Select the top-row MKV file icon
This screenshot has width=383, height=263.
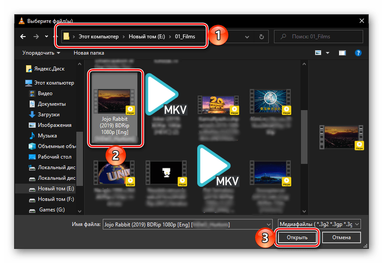click(166, 95)
